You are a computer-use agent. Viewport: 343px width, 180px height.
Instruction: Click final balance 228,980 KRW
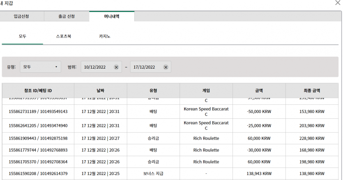312,138
